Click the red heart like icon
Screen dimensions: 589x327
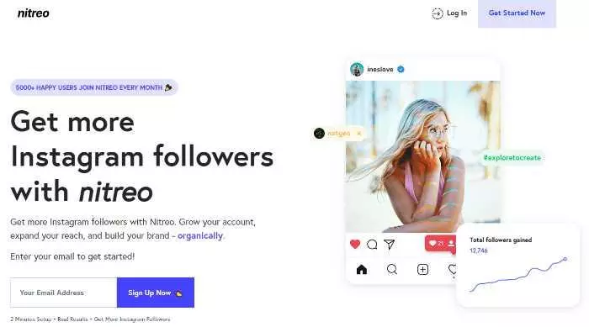[355, 244]
